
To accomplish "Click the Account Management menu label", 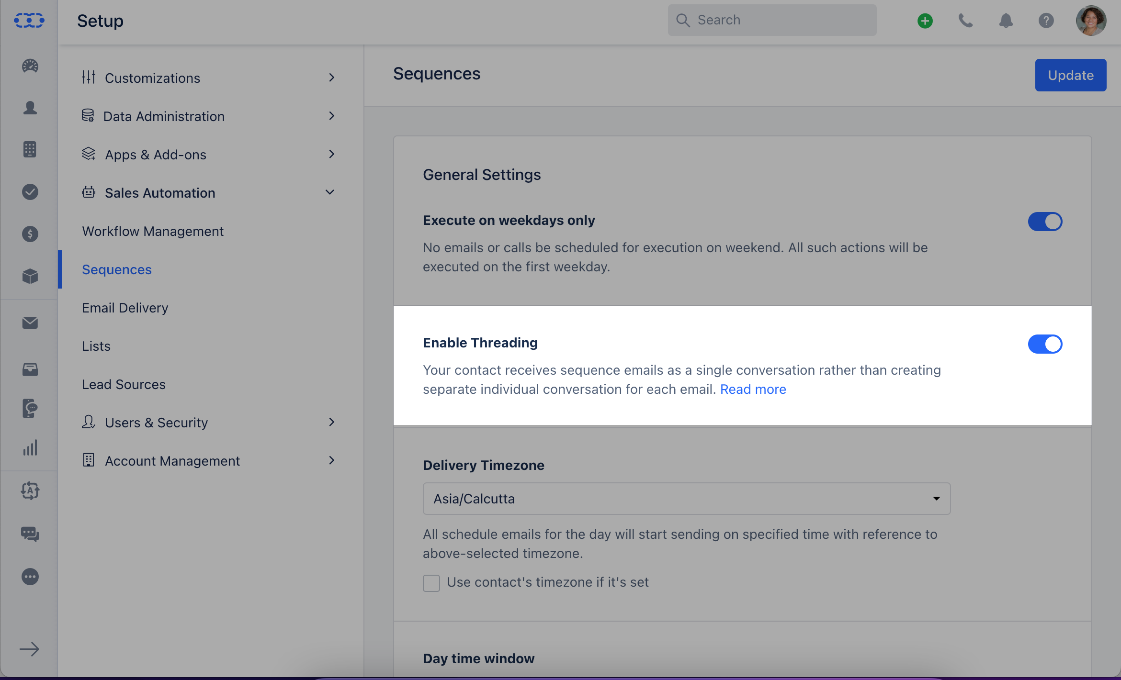I will [172, 461].
